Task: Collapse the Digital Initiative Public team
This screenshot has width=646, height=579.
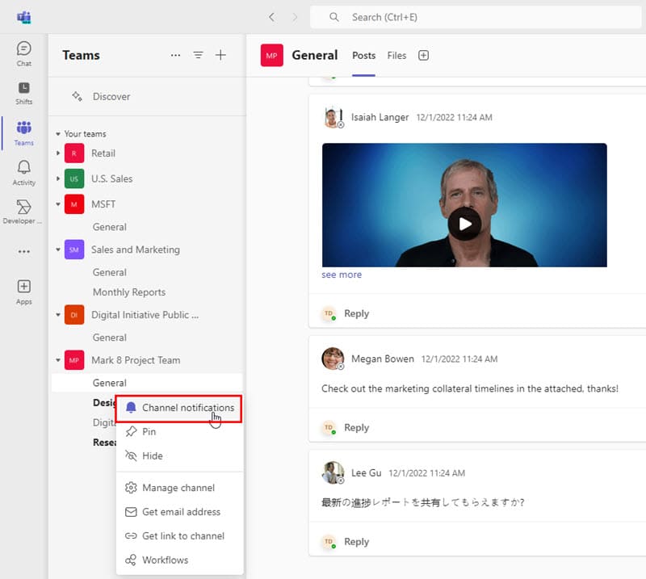Action: (x=58, y=315)
